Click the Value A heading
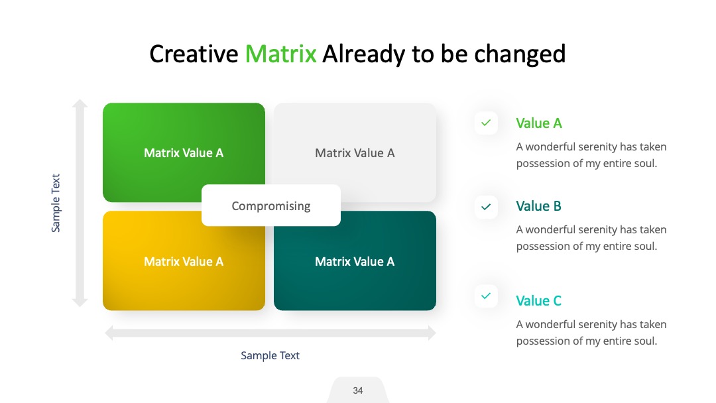 pos(539,123)
